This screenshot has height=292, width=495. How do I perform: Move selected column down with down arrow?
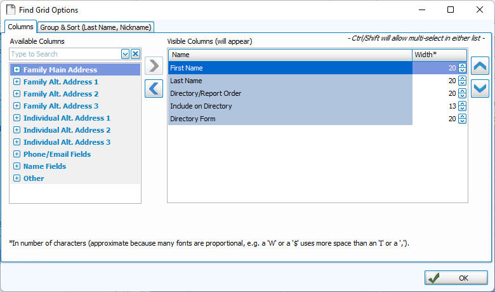480,88
